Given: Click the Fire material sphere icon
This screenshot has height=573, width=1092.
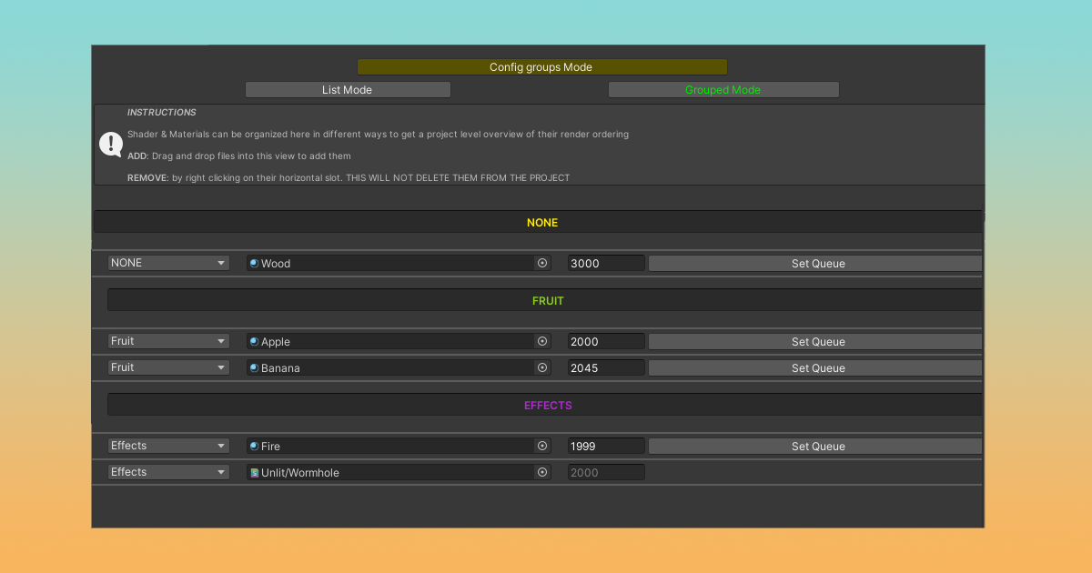Looking at the screenshot, I should 255,446.
